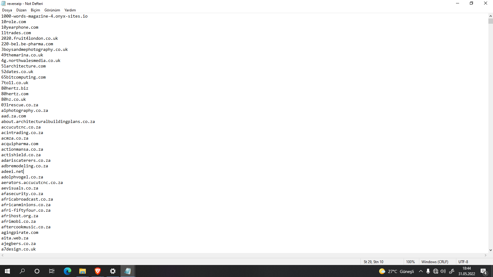Show hidden tray icons chevron
493x277 pixels.
coord(421,271)
